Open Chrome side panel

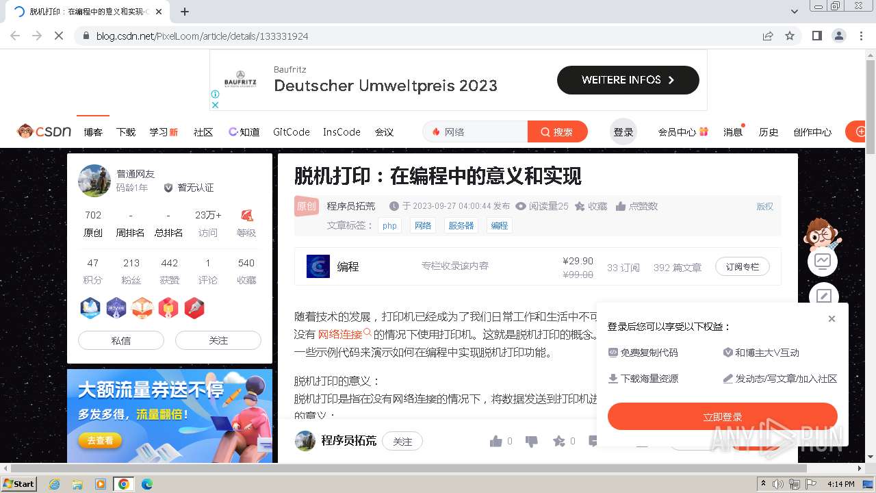(816, 36)
